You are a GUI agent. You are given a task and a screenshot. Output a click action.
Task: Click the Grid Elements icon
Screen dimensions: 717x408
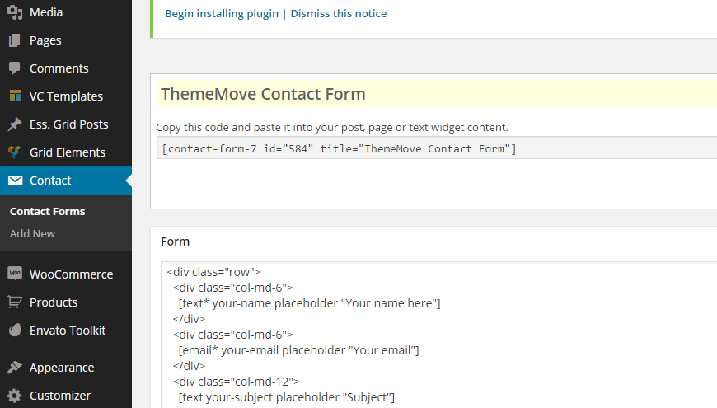pos(14,152)
